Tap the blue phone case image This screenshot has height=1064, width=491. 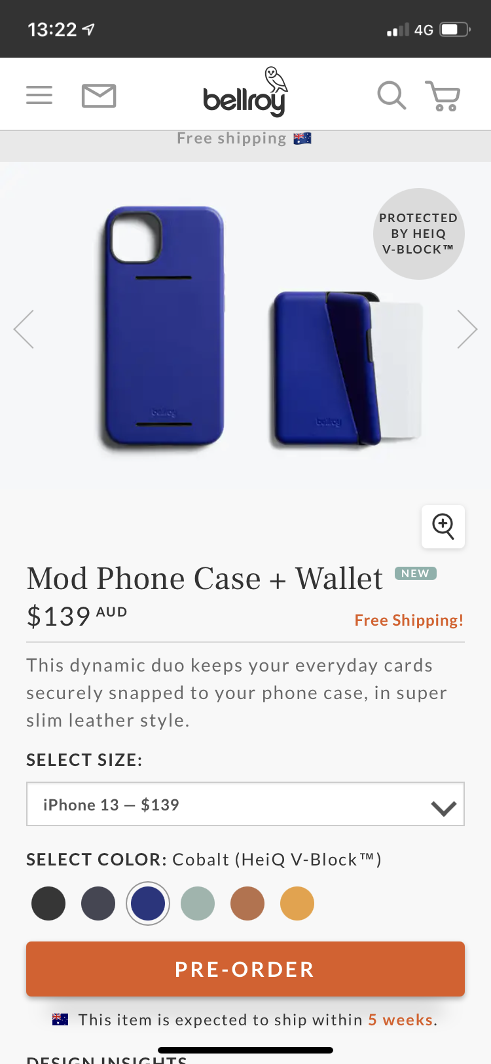pos(164,328)
